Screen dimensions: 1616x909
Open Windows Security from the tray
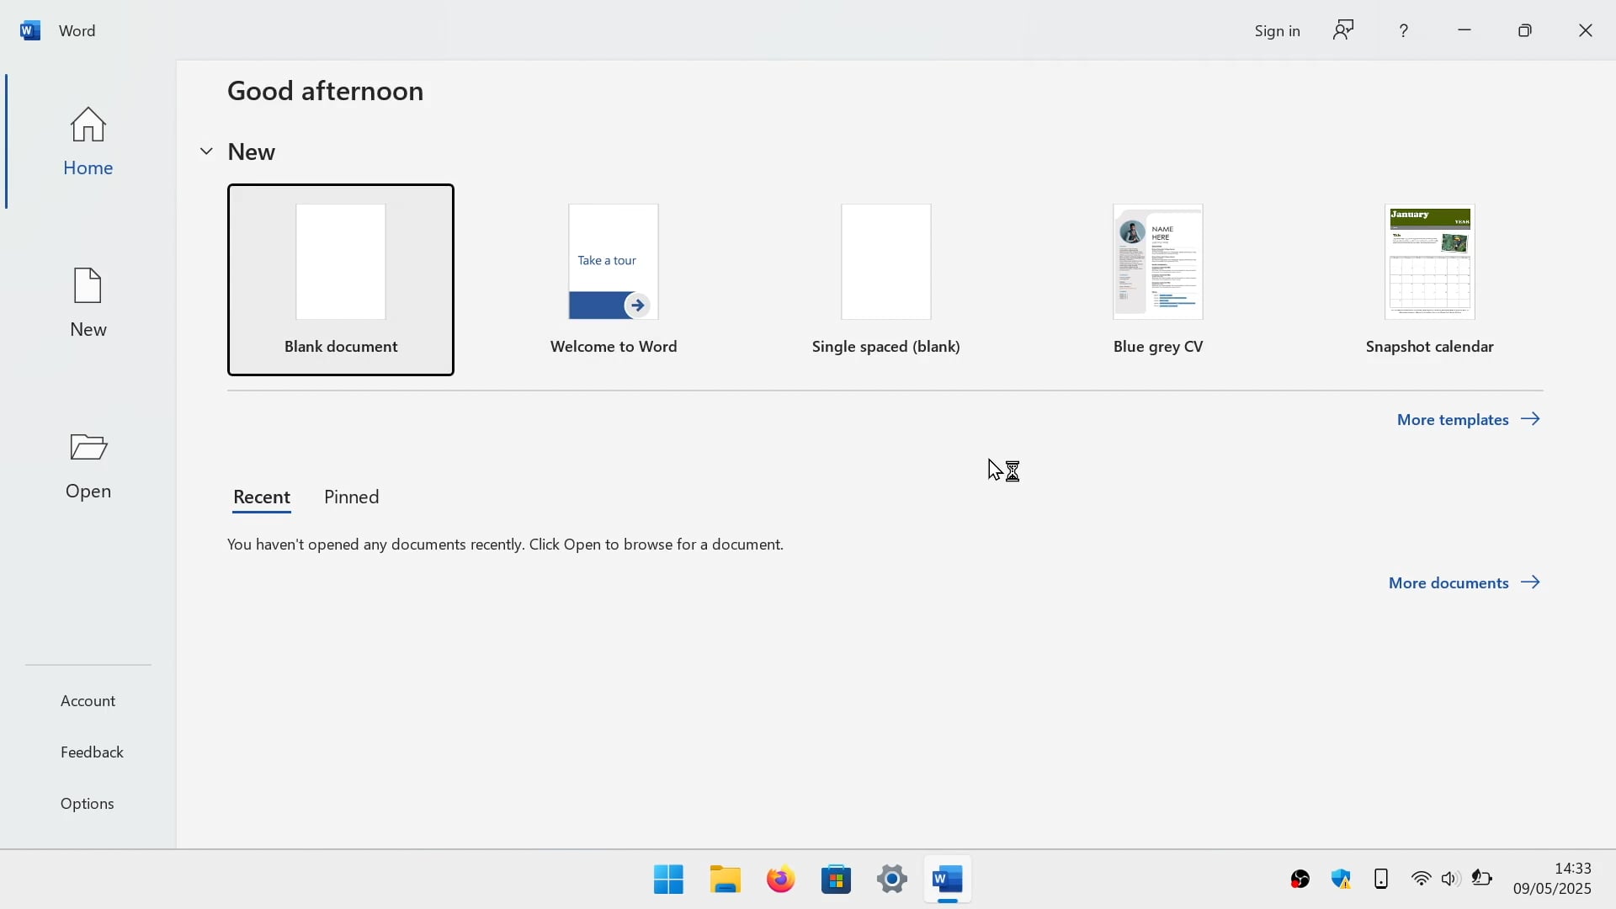pos(1342,879)
